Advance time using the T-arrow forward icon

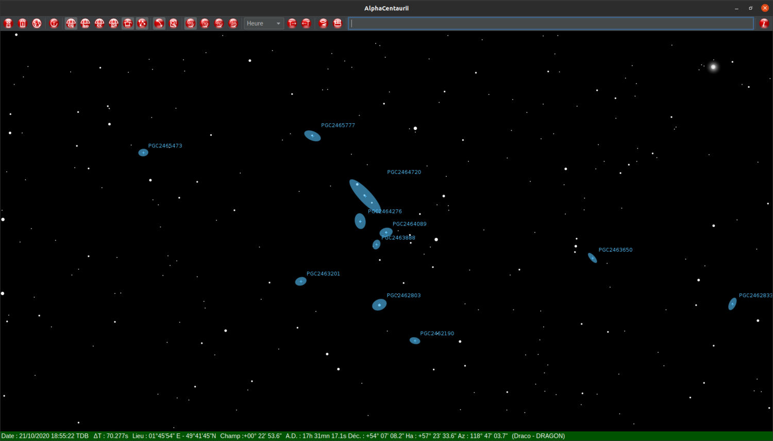(x=292, y=23)
